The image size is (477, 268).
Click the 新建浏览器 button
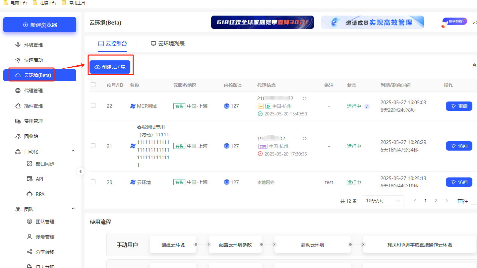pyautogui.click(x=40, y=25)
